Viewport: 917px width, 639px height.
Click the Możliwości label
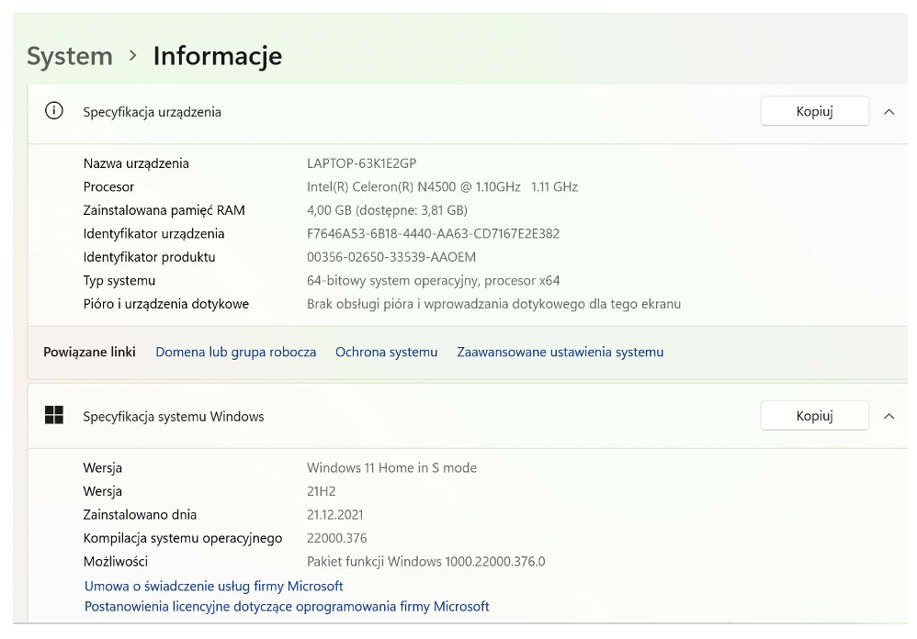pos(115,561)
